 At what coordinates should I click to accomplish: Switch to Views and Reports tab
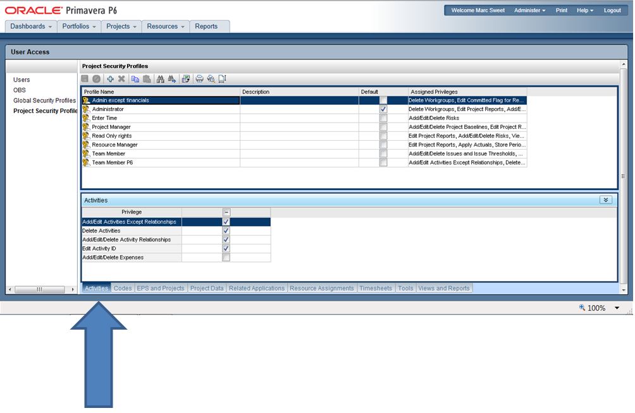[x=444, y=288]
